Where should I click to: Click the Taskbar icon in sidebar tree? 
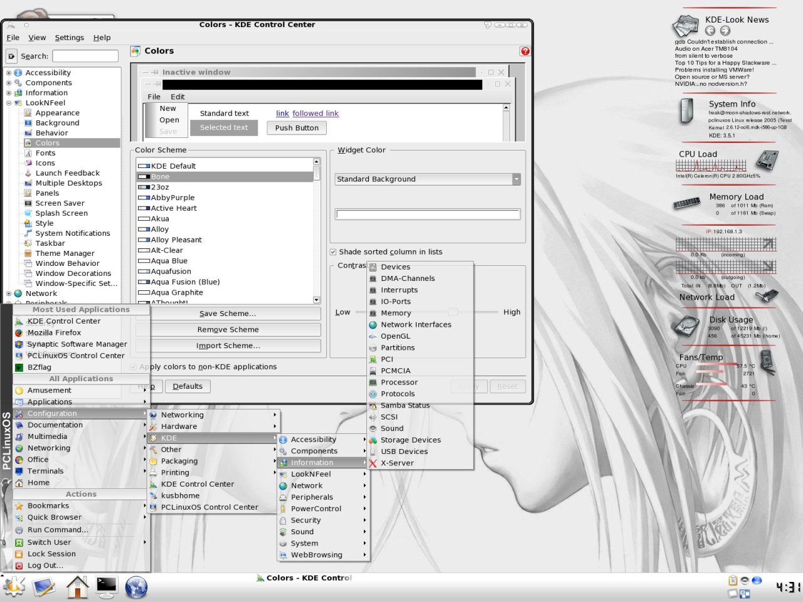pyautogui.click(x=28, y=243)
